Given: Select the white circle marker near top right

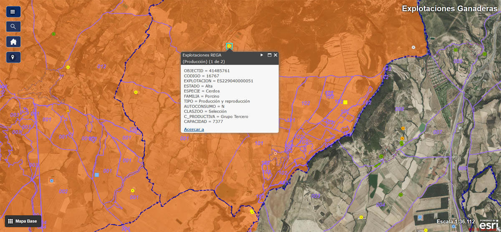Looking at the screenshot, I should [x=413, y=47].
